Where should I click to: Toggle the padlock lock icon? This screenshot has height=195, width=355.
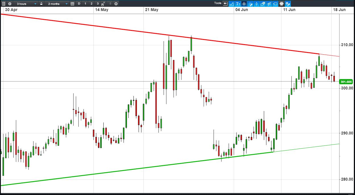[41, 4]
